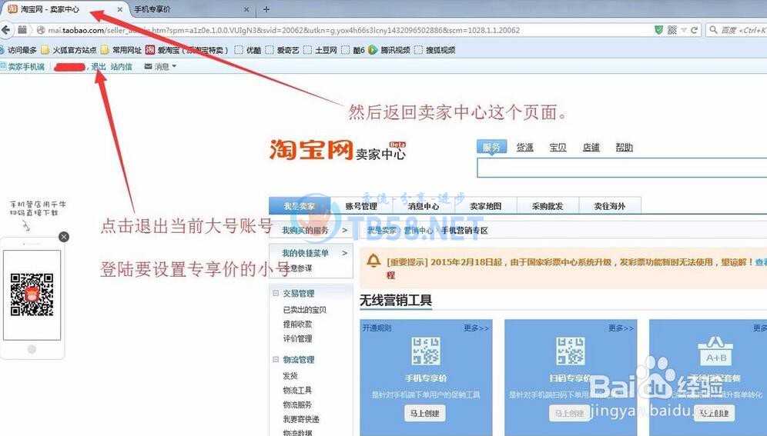Open 提前收款 in sidebar
This screenshot has height=436, width=767.
[297, 325]
